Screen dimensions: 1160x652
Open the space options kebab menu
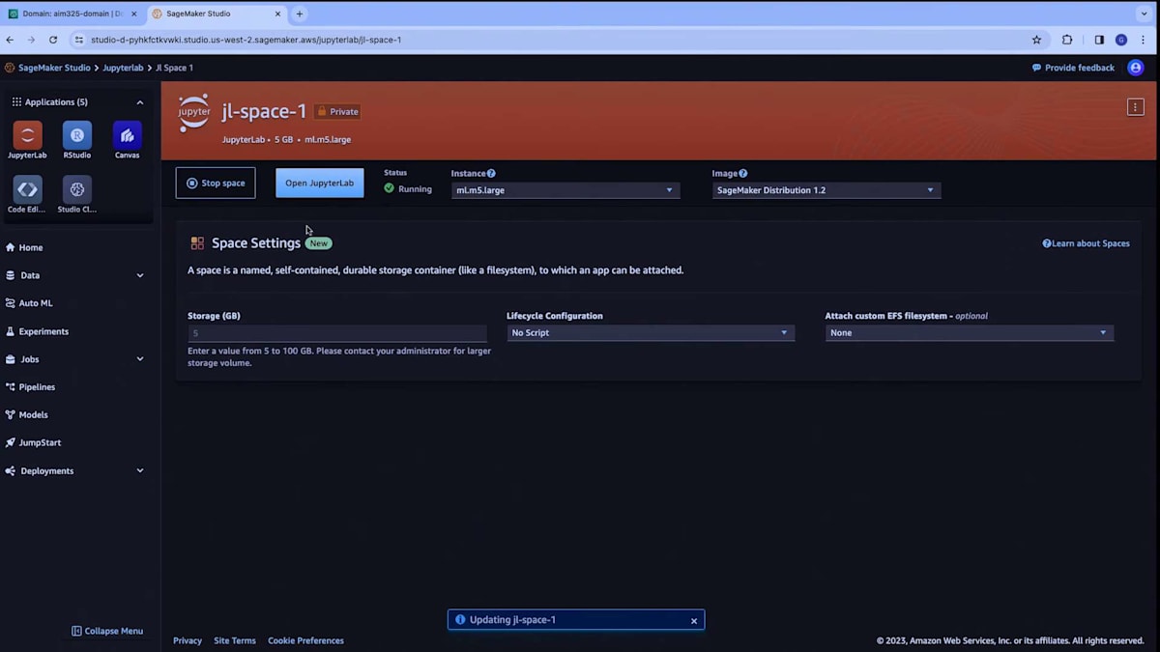[1136, 107]
